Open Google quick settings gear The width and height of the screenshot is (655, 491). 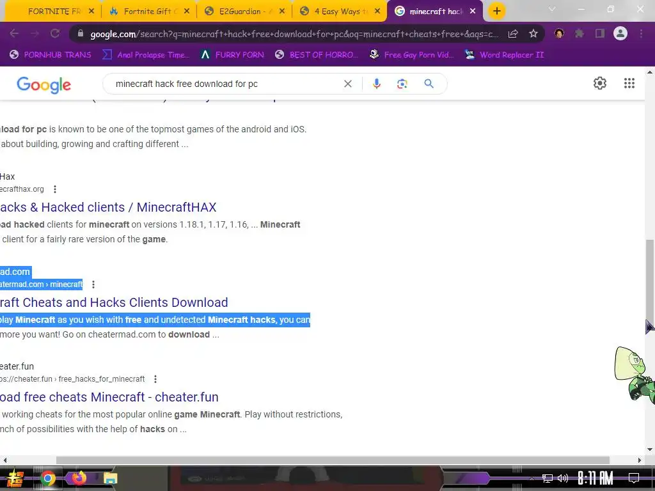(600, 83)
